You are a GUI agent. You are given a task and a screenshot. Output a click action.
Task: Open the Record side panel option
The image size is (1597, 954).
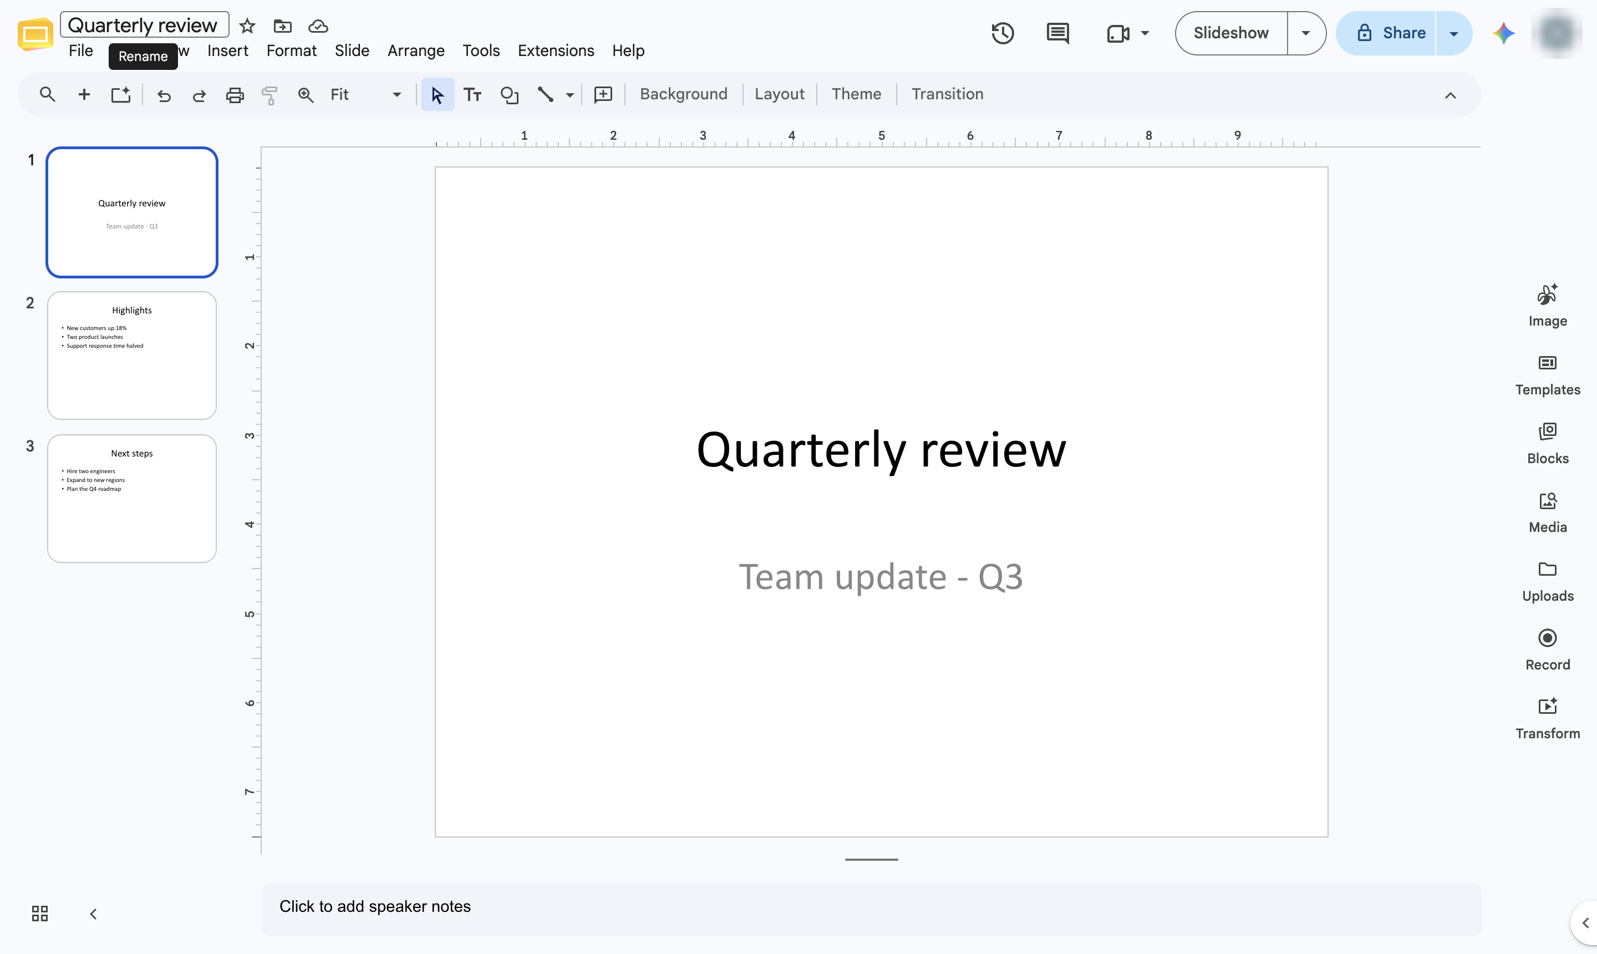[1548, 650]
